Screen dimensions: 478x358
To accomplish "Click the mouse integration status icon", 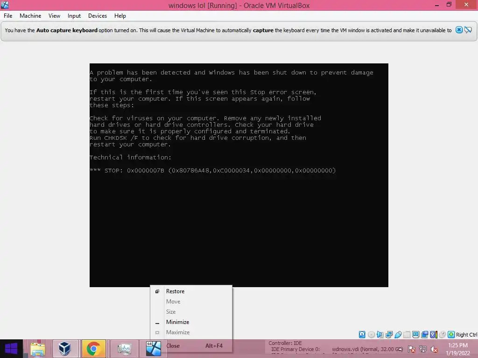I will (x=443, y=335).
